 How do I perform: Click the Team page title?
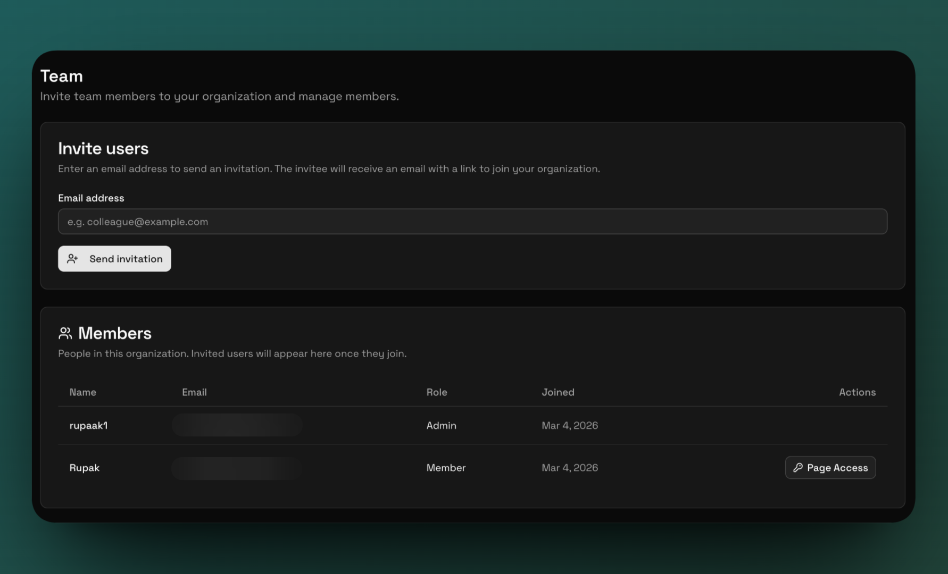(62, 76)
